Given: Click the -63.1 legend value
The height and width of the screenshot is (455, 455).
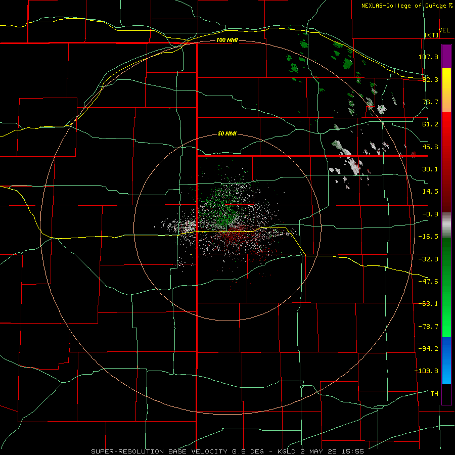Looking at the screenshot, I should pos(428,304).
